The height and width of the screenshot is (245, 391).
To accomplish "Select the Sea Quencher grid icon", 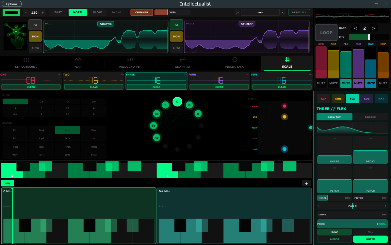I will click(x=26, y=60).
